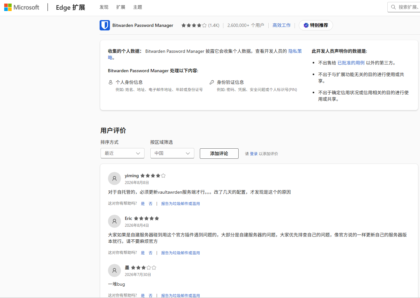The height and width of the screenshot is (298, 420).
Task: Mark Eric's review helpful with 是
Action: 143,253
